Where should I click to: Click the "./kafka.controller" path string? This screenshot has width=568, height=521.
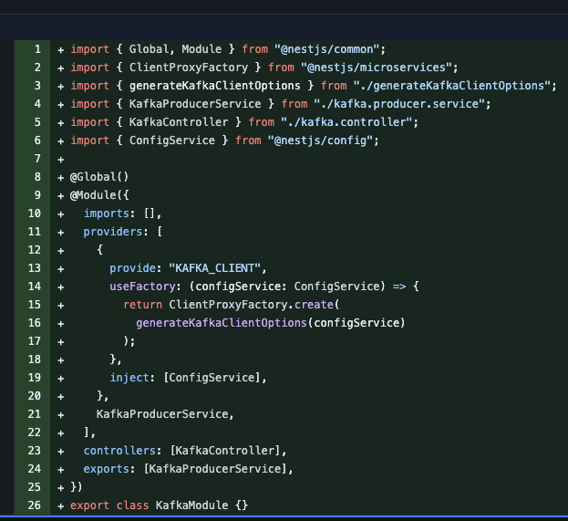pos(346,122)
